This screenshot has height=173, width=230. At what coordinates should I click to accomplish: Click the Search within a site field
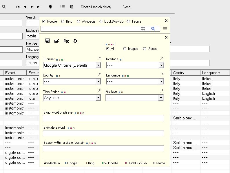103,148
